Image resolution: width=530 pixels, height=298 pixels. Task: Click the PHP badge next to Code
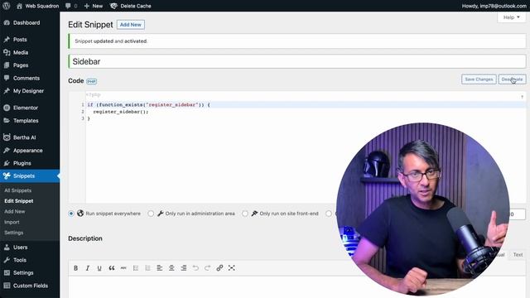(92, 81)
